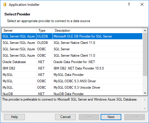The image size is (149, 123).
Task: Sort list by Server column header
Action: click(19, 31)
